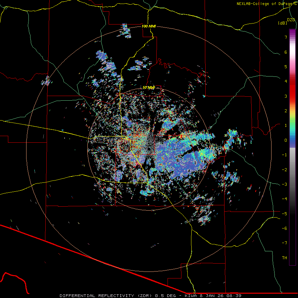Click the KIWA radar site identifier

point(191,296)
